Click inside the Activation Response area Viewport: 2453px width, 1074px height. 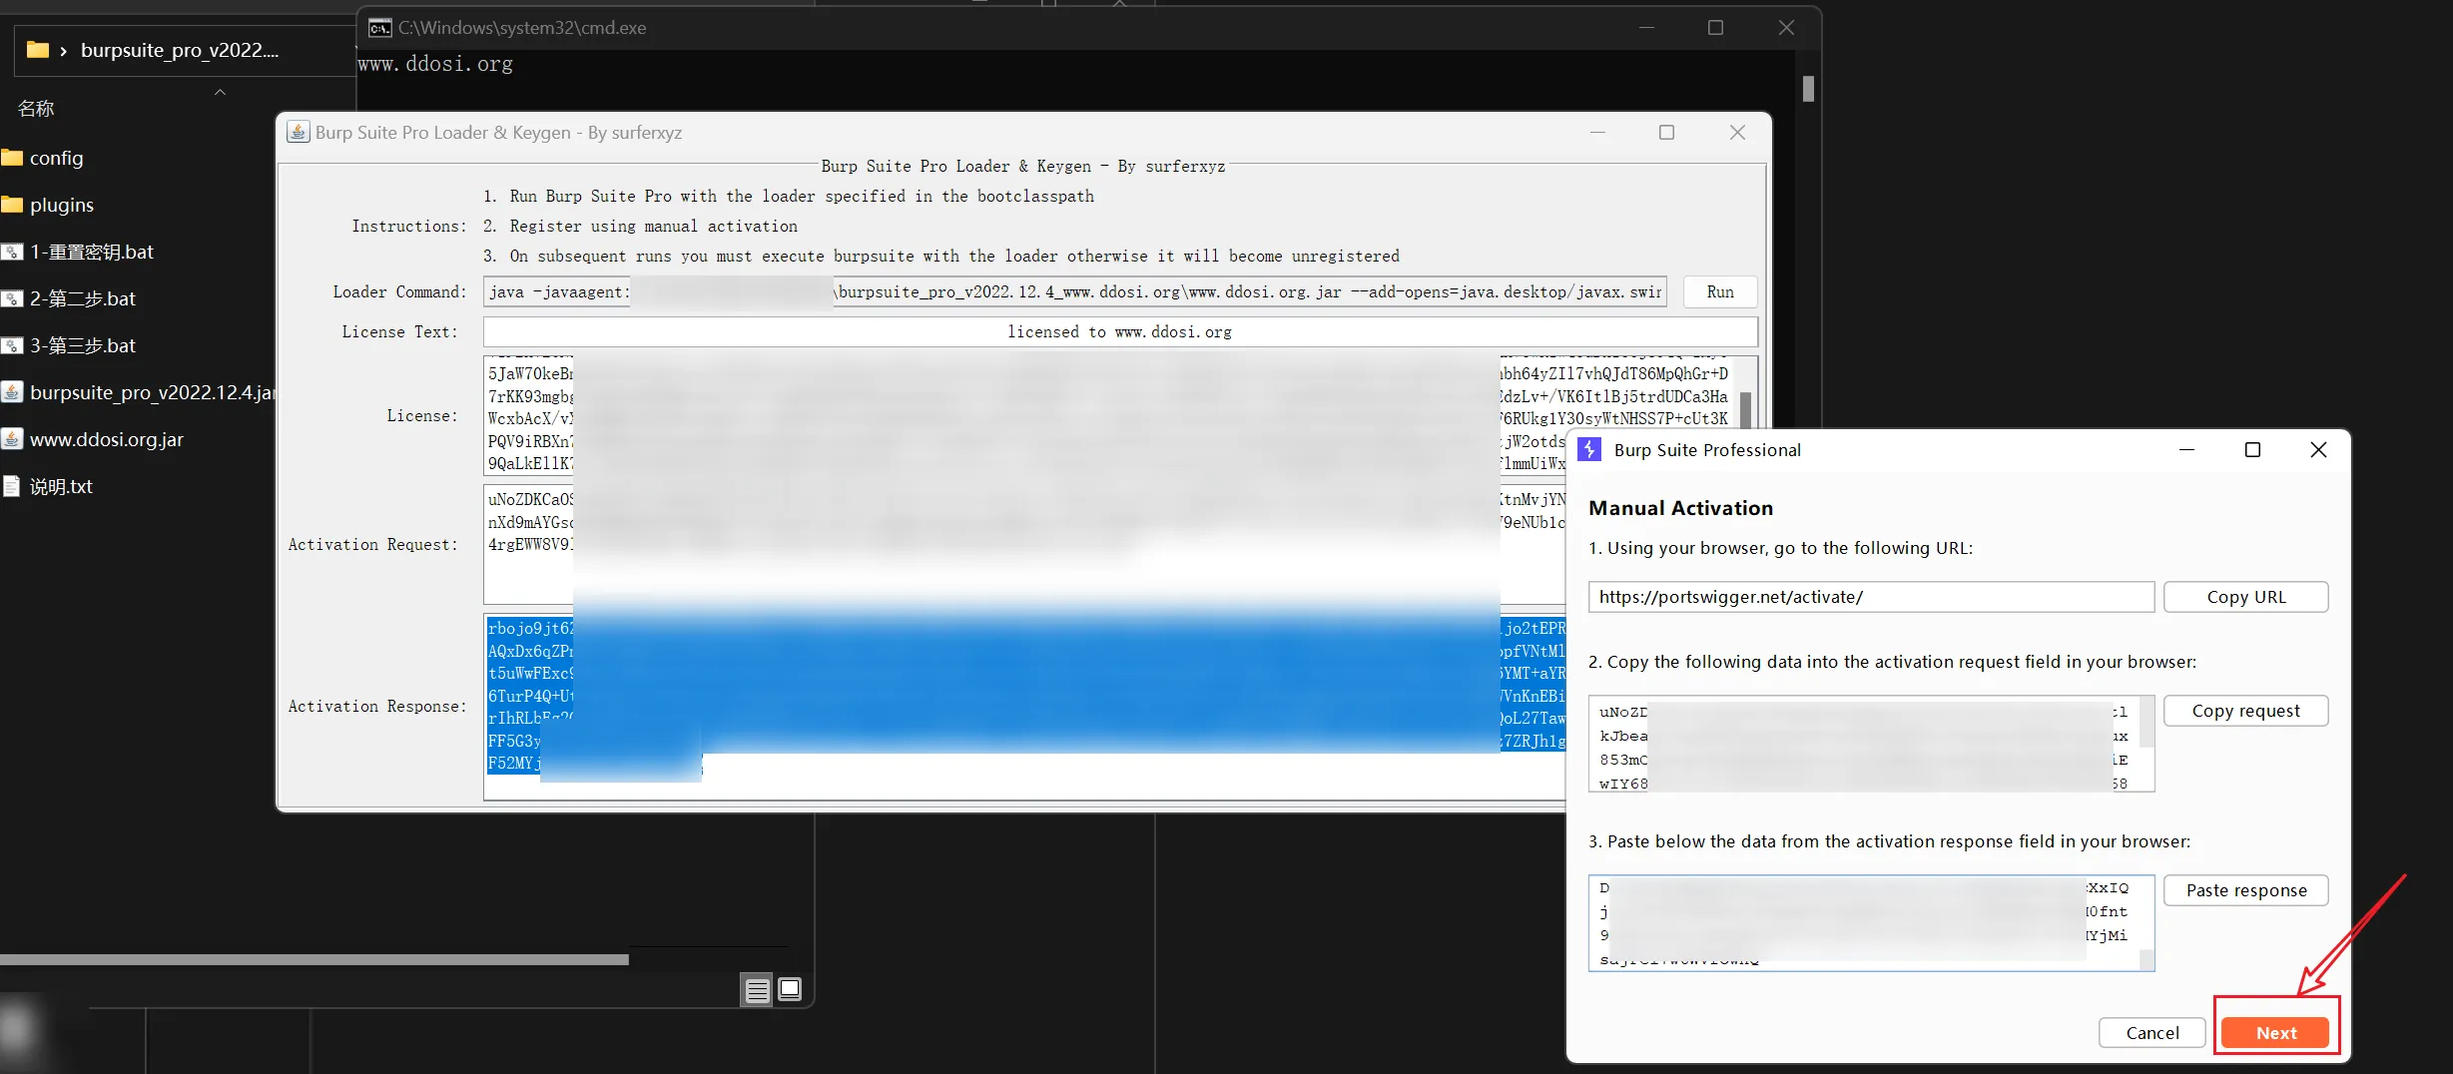coord(1024,707)
